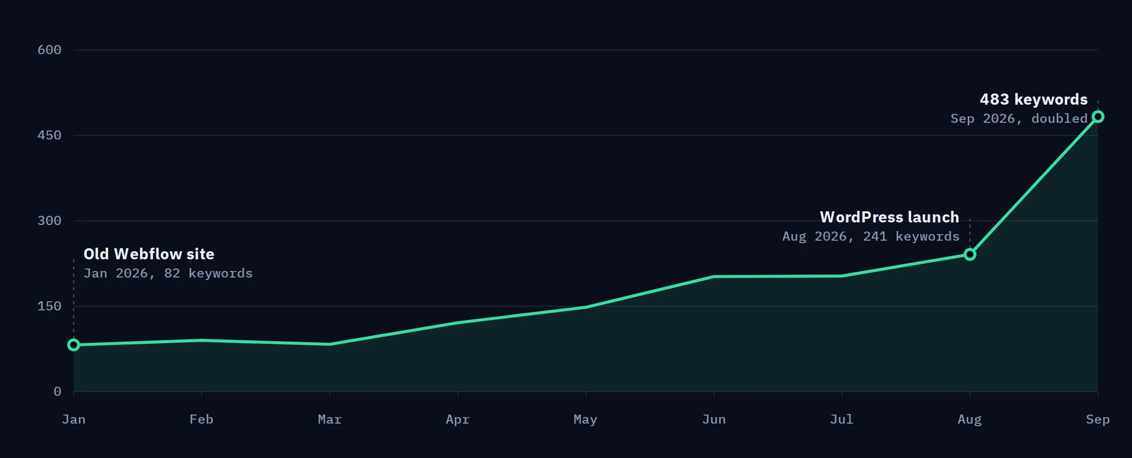
Task: Click 'Jan 2026, 82 keywords' annotation text
Action: (168, 273)
